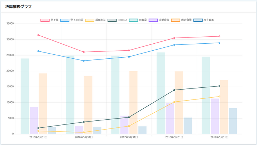
Task: Hide the 固定負債 dataset from legend
Action: click(181, 20)
